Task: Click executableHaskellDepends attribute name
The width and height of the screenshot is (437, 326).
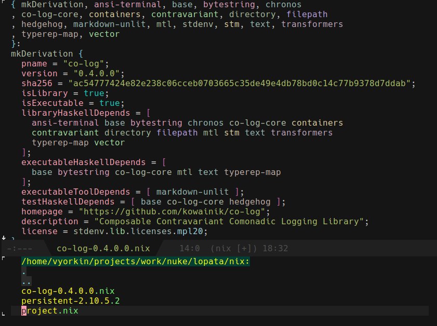Action: coord(84,162)
